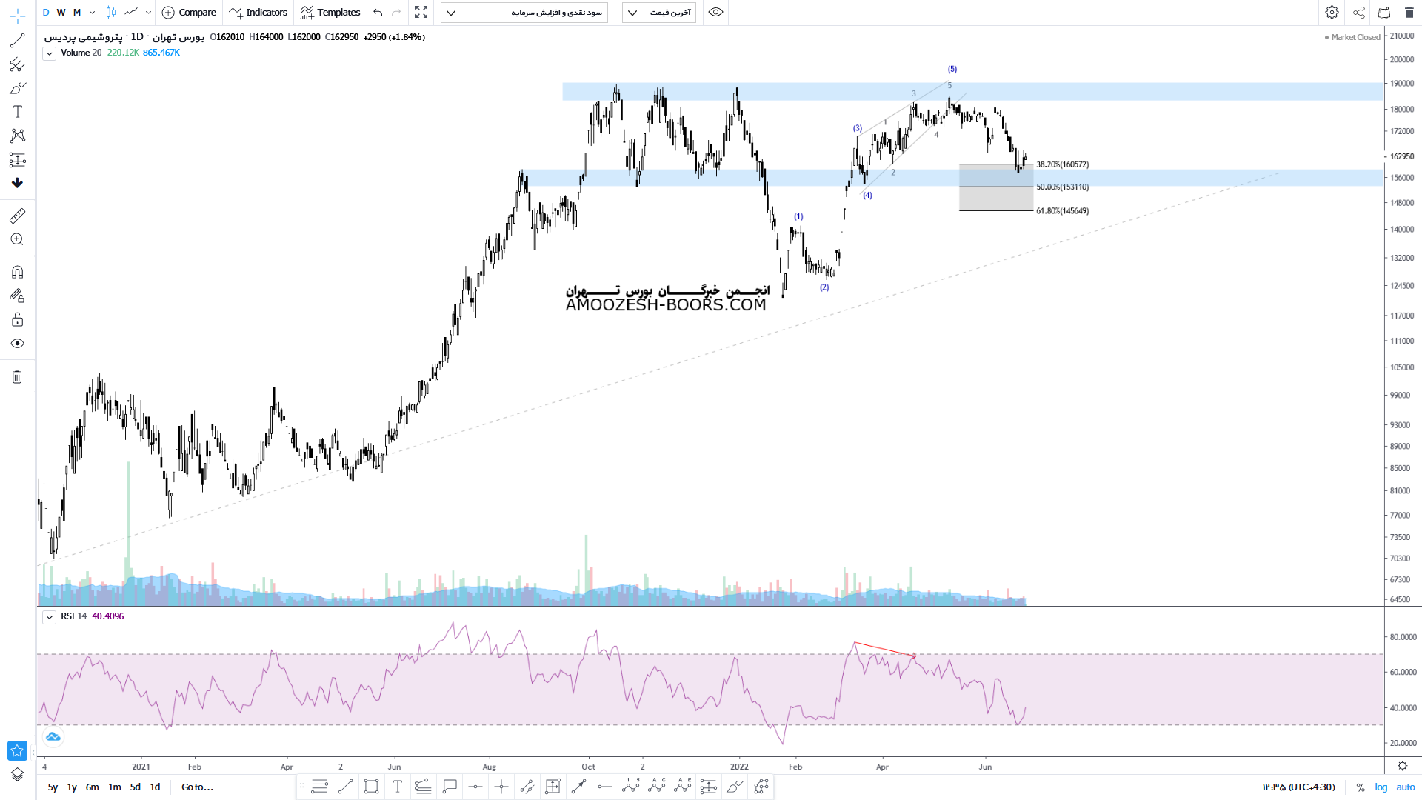
Task: Open the timeframe dropdown arrow after M
Action: 92,13
